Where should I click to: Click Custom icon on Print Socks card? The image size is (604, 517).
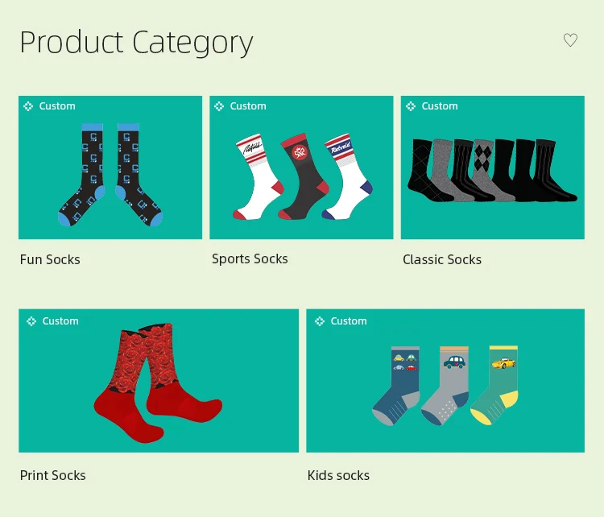click(31, 321)
